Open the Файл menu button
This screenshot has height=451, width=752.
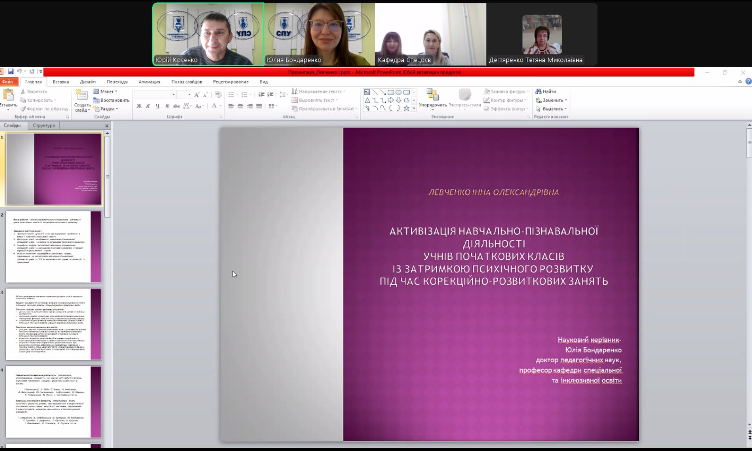[x=8, y=82]
